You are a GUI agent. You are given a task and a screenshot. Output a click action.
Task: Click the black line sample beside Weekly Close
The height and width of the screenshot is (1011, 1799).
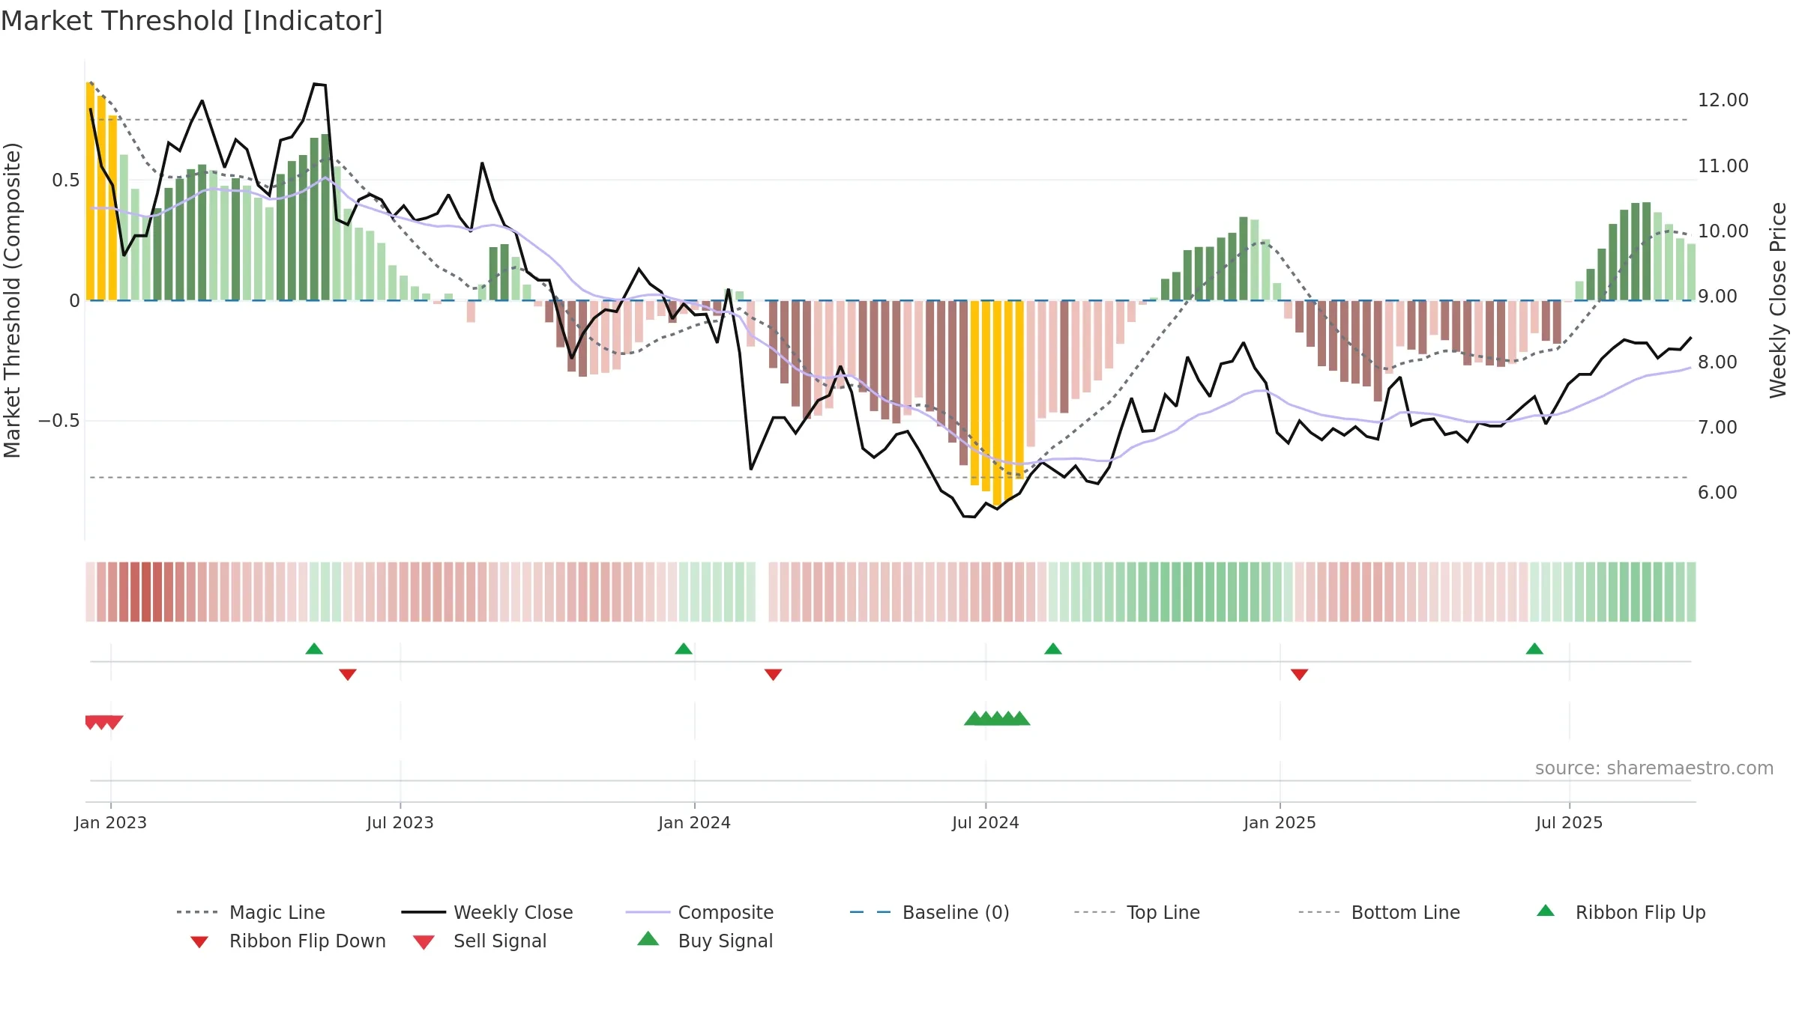click(x=424, y=912)
